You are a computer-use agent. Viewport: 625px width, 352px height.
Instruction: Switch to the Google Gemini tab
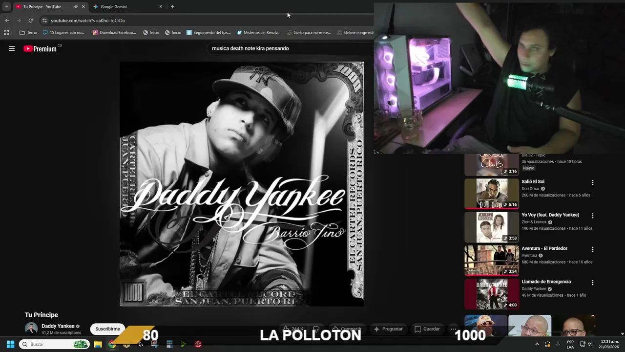click(x=127, y=7)
